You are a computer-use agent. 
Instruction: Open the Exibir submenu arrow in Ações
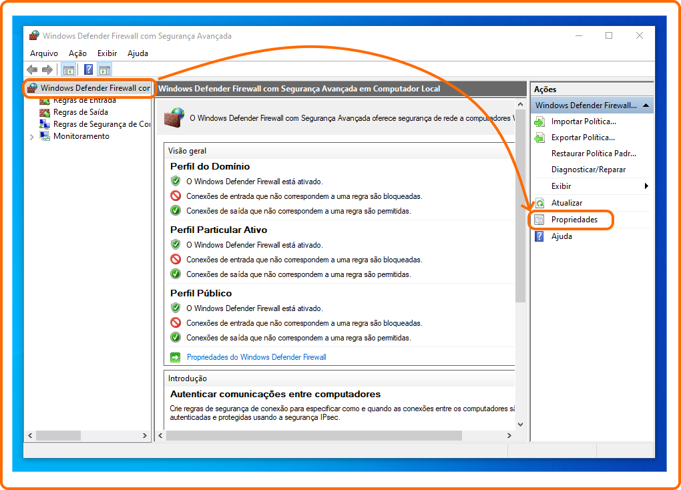point(646,186)
